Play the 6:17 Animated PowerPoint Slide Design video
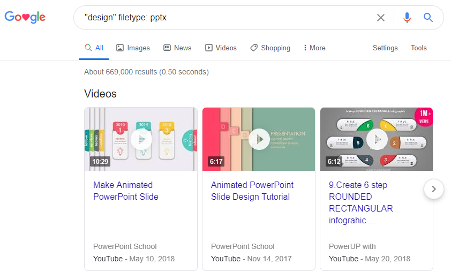 [259, 139]
